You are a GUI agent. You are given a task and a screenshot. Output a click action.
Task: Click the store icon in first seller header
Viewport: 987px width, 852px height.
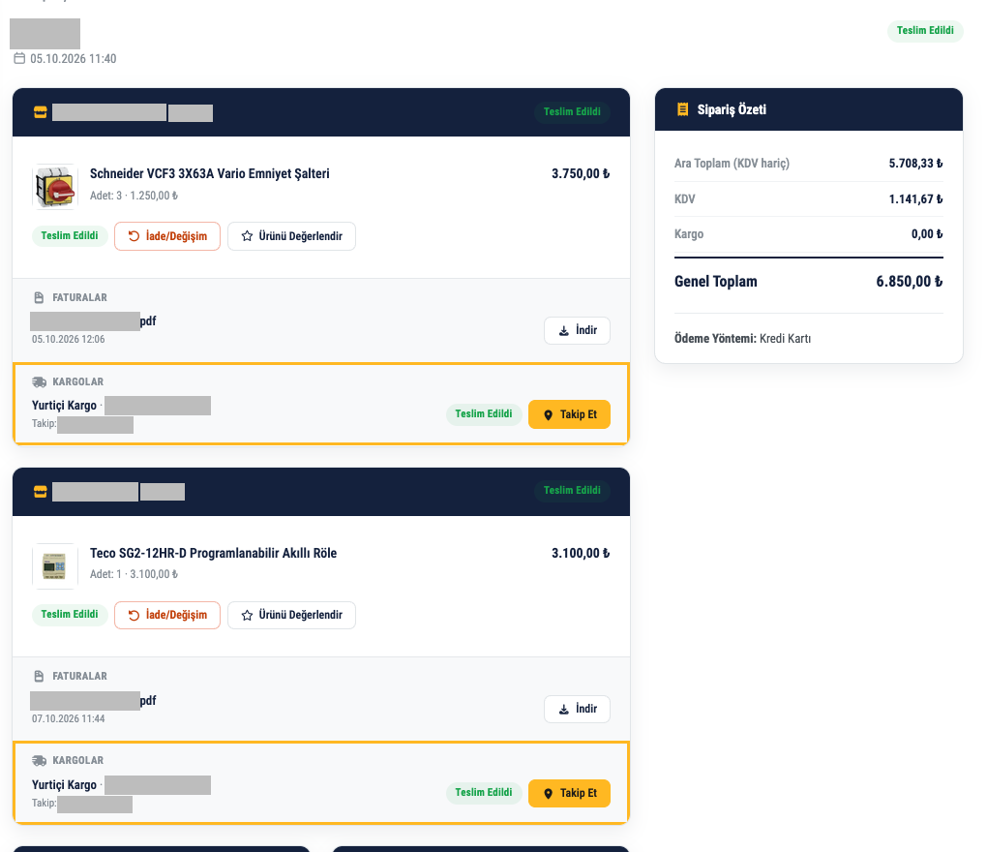coord(41,112)
